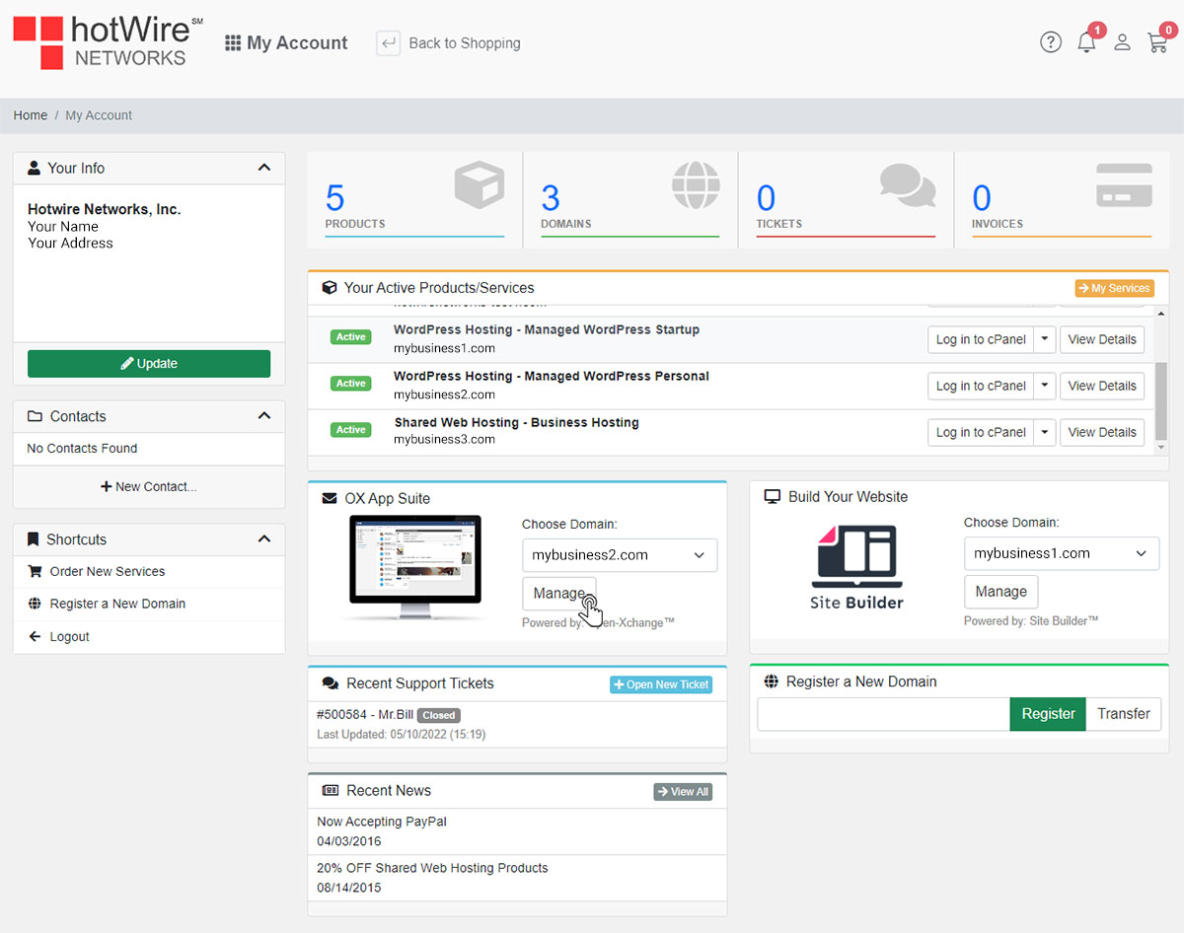Click the Register a New Domain globe icon in Shortcuts

pos(36,604)
